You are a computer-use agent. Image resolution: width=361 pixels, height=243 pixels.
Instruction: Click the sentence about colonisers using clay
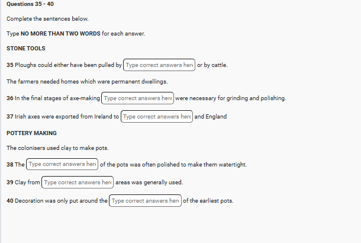tap(57, 148)
